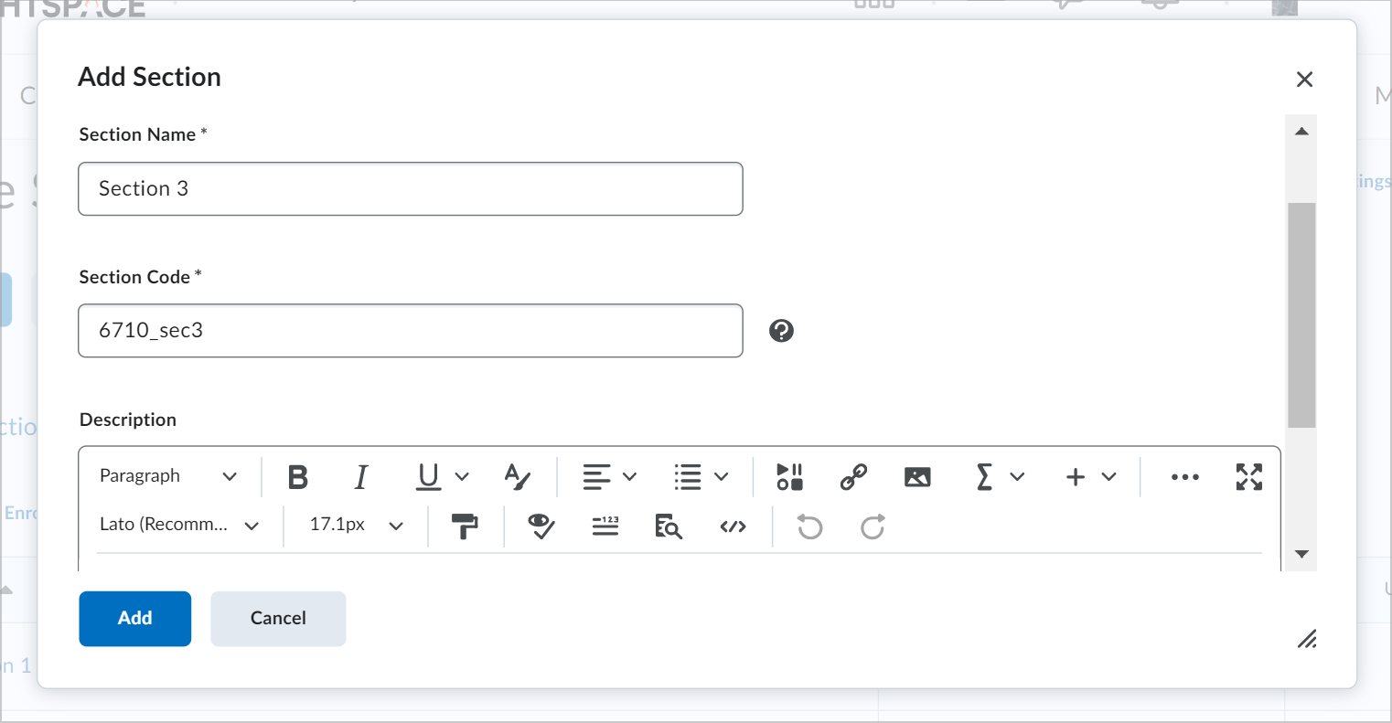Show the word count
The width and height of the screenshot is (1392, 723).
click(x=605, y=526)
